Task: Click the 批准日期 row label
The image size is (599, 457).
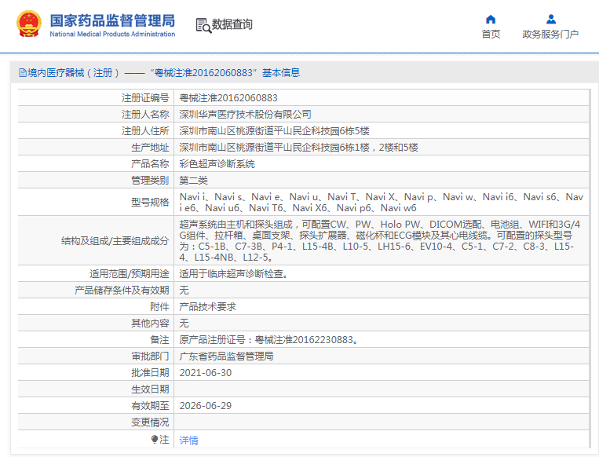Action: tap(150, 373)
